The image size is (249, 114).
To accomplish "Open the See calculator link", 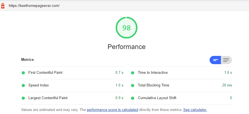I will (x=195, y=110).
